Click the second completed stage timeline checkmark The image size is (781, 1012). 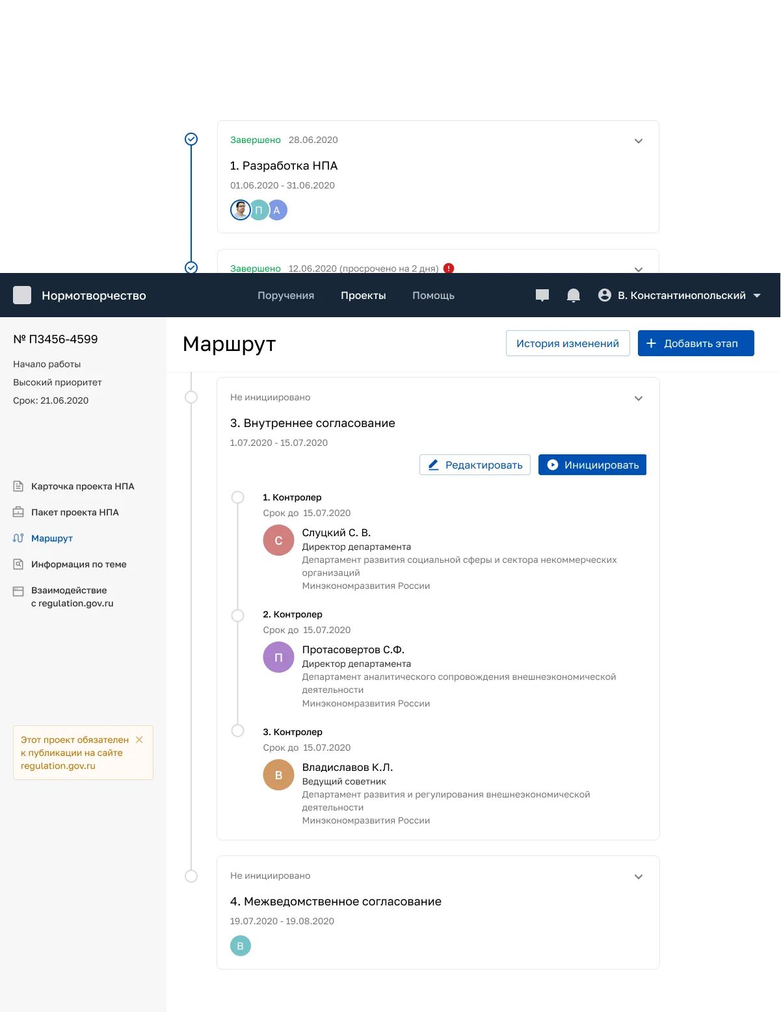(191, 267)
